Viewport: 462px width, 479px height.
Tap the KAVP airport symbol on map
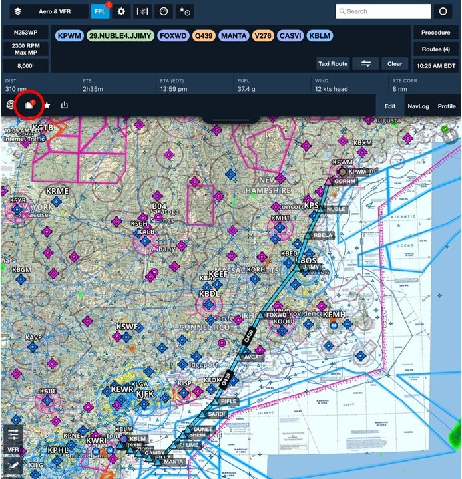pos(33,347)
